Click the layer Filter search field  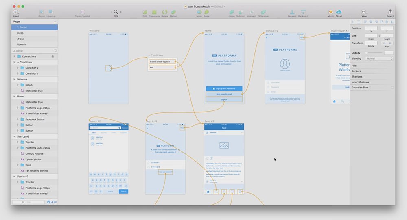[28, 202]
